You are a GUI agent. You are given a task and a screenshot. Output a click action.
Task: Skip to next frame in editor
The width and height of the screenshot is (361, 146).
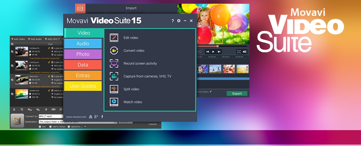219,52
